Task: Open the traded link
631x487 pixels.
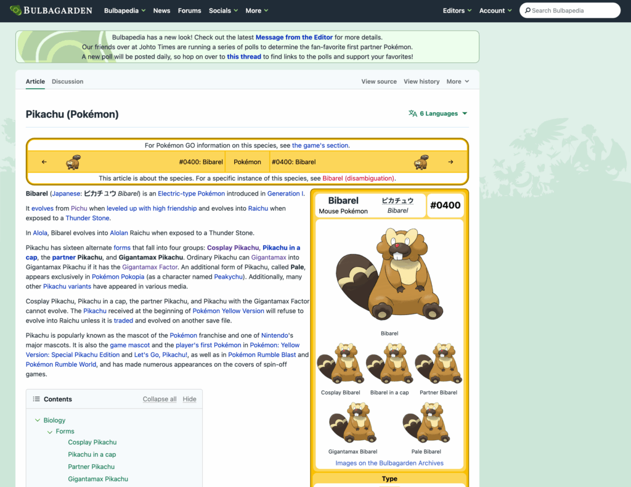Action: click(x=123, y=321)
